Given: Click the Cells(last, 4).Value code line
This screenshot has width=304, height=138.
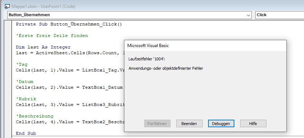Looking at the screenshot, I should [70, 122].
